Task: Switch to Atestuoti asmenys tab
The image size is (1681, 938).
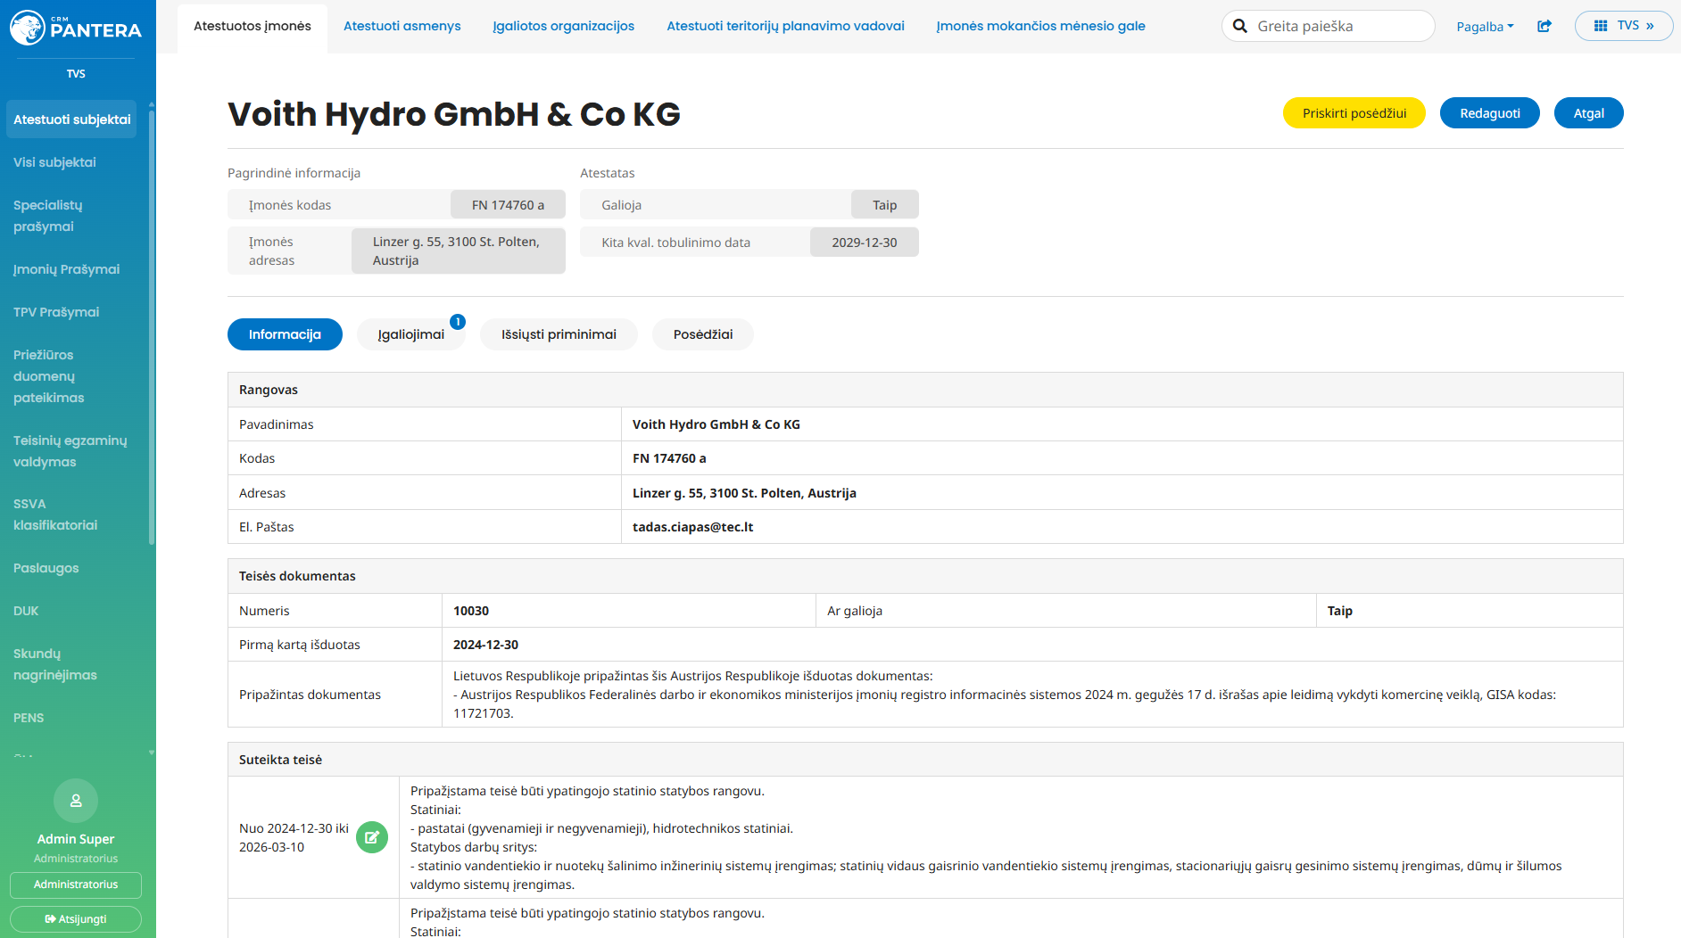Action: [x=402, y=27]
